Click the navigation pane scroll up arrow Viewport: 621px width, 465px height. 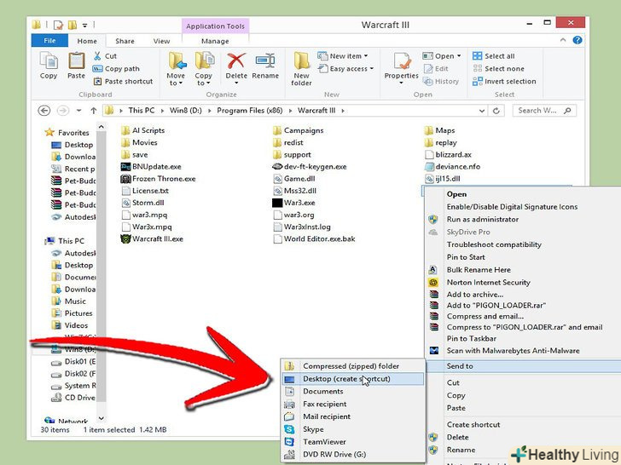pos(101,127)
